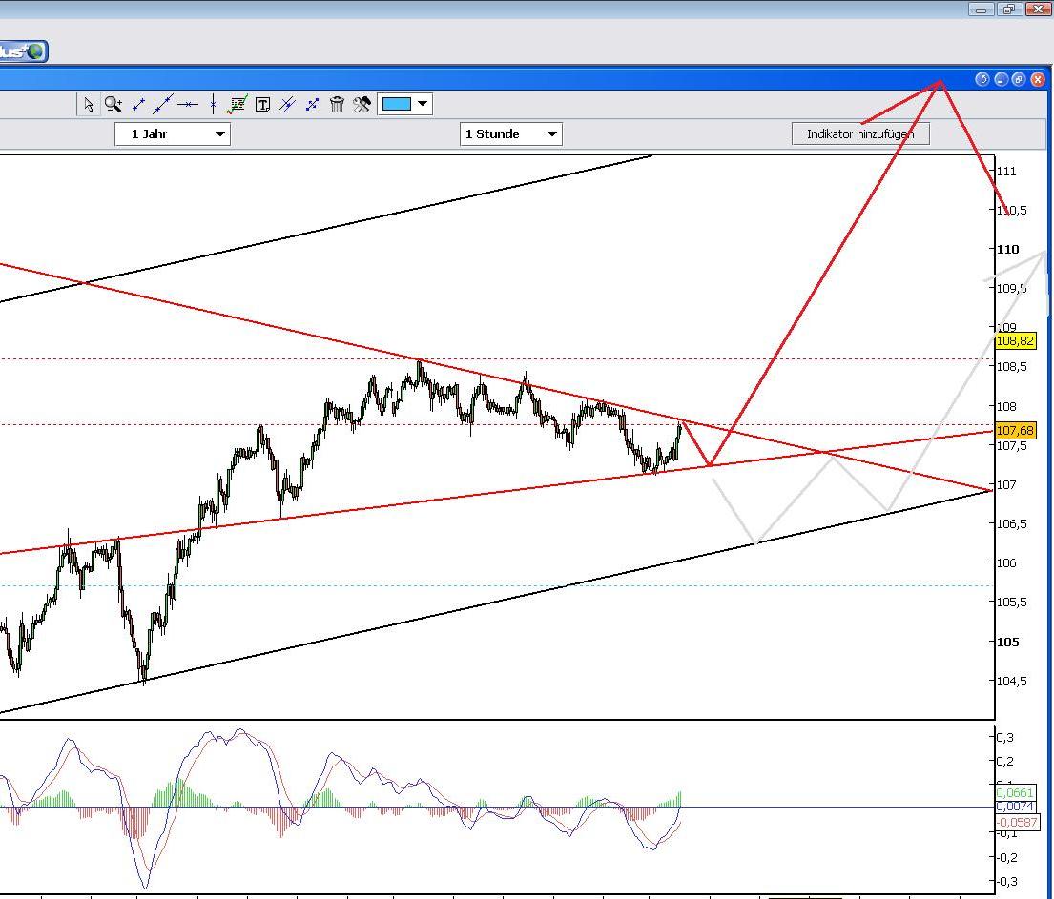Screen dimensions: 1054x899
Task: Click the 0,3 indicator axis label
Action: (x=1005, y=737)
